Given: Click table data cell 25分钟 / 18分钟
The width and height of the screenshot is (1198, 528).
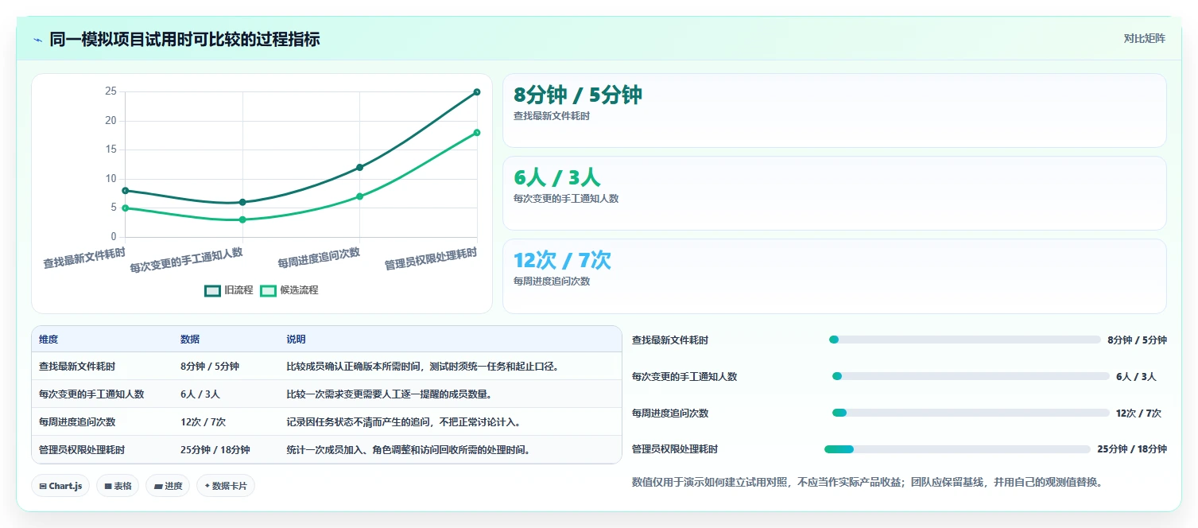Looking at the screenshot, I should pyautogui.click(x=215, y=450).
